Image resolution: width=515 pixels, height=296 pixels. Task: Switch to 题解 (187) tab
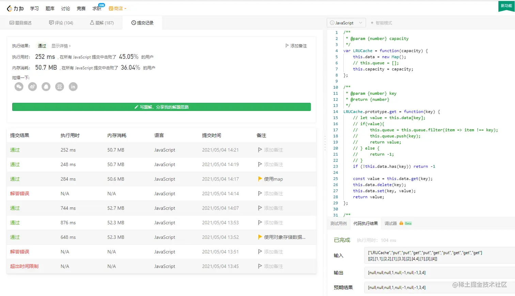(102, 23)
